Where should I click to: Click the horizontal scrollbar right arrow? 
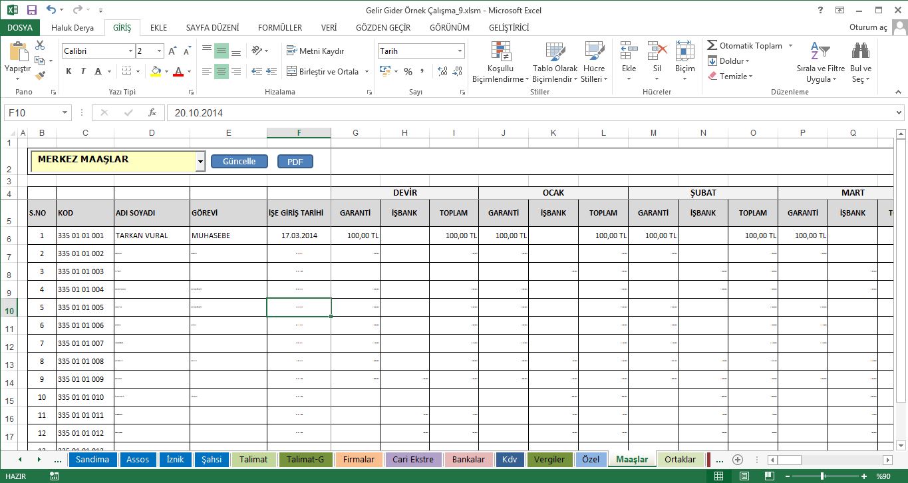(887, 460)
